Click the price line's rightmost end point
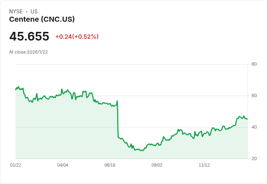The height and width of the screenshot is (184, 267). pos(247,119)
